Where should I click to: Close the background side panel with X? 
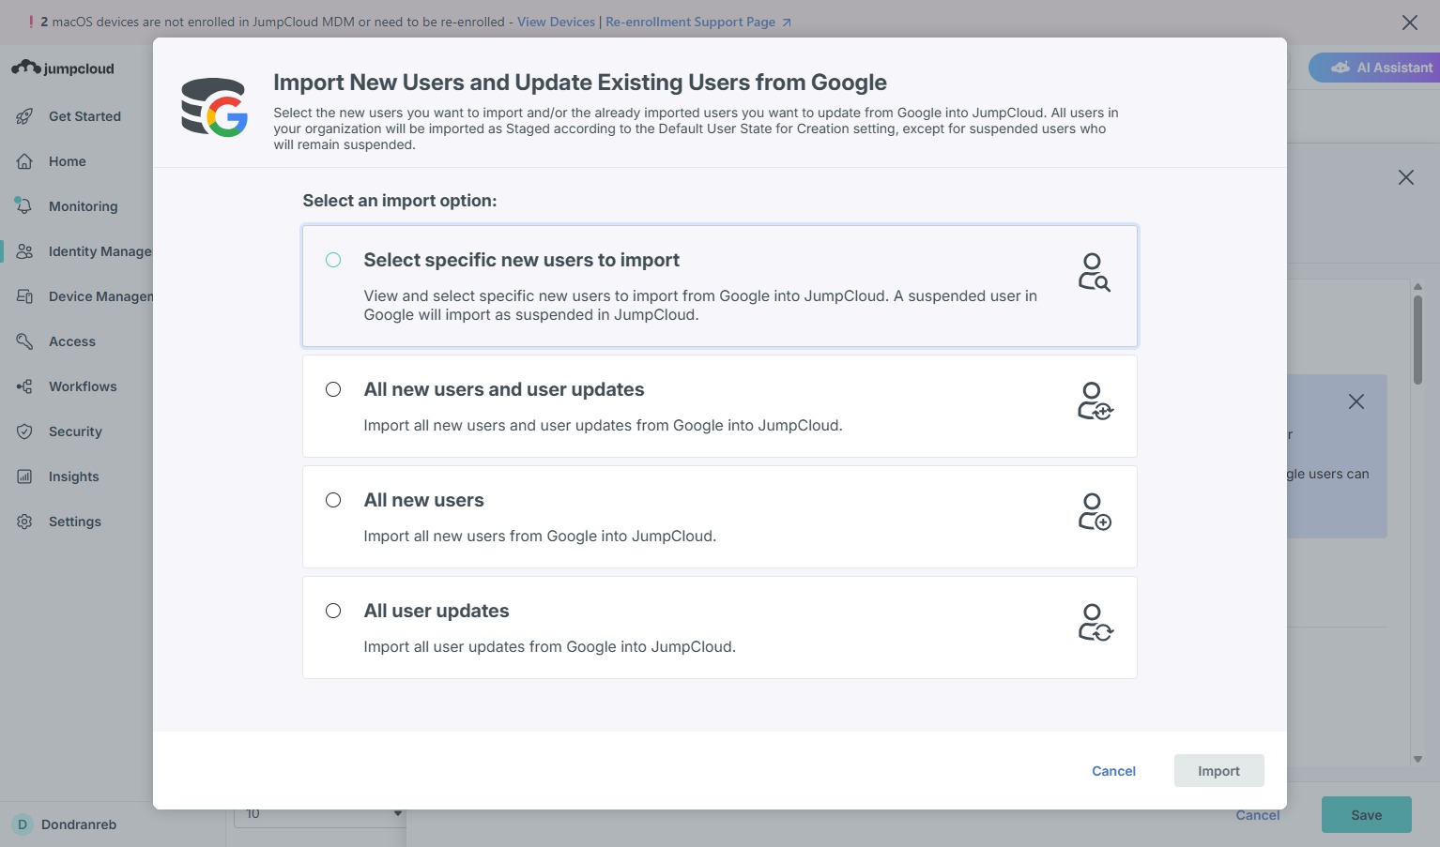tap(1405, 177)
